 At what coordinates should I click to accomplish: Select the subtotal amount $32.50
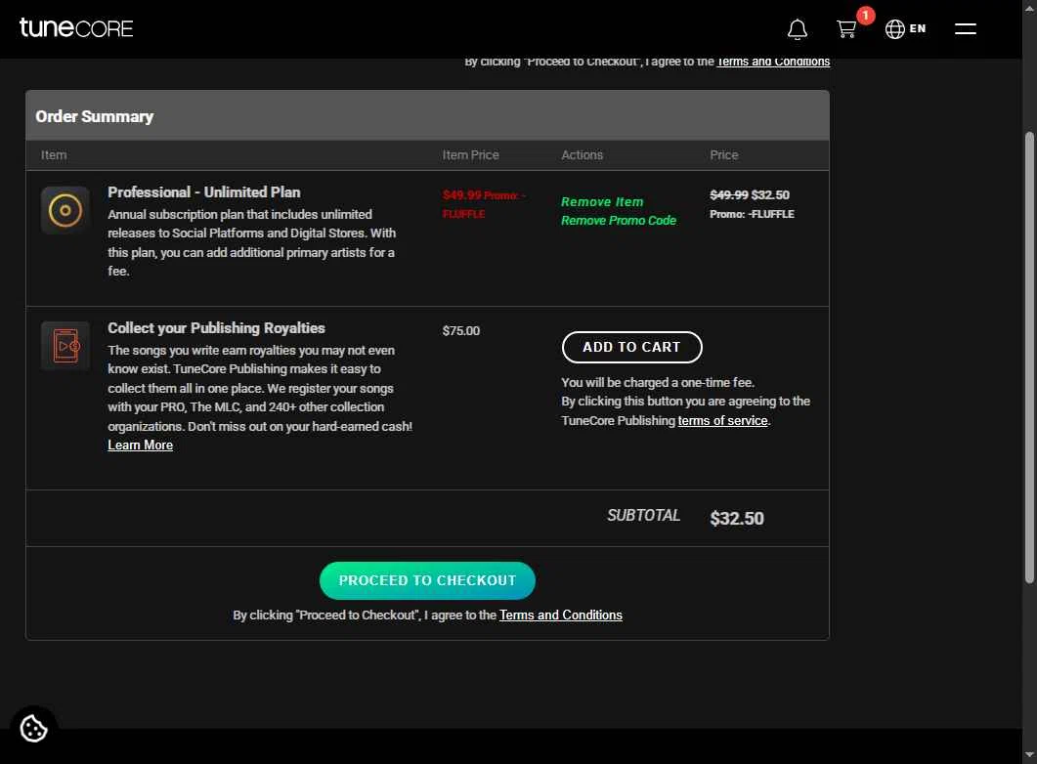[x=737, y=518]
